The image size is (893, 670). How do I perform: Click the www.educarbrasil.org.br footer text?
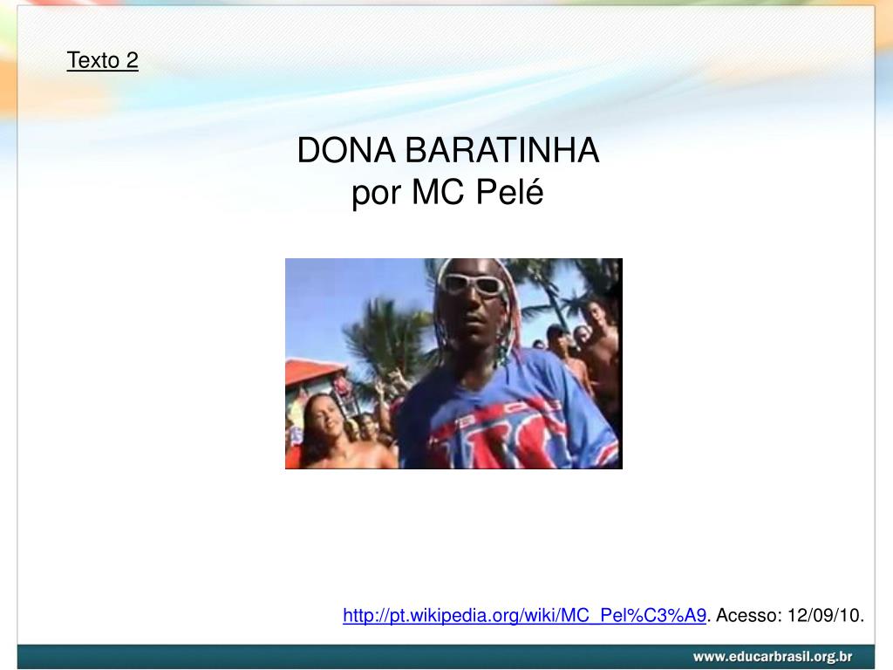[x=773, y=656]
